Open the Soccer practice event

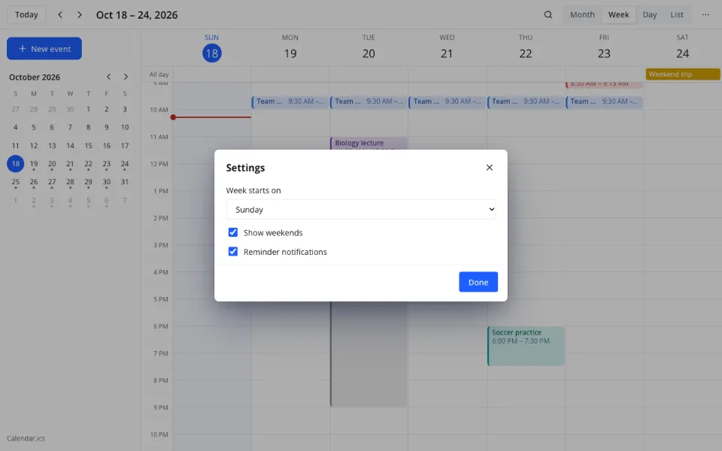pyautogui.click(x=526, y=346)
